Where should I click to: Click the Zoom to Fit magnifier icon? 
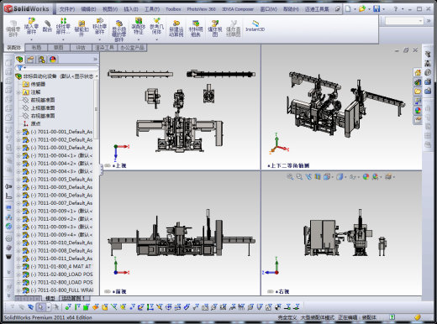(x=290, y=177)
